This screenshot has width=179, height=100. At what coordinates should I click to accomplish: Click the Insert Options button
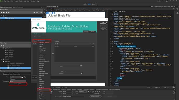pos(18,84)
